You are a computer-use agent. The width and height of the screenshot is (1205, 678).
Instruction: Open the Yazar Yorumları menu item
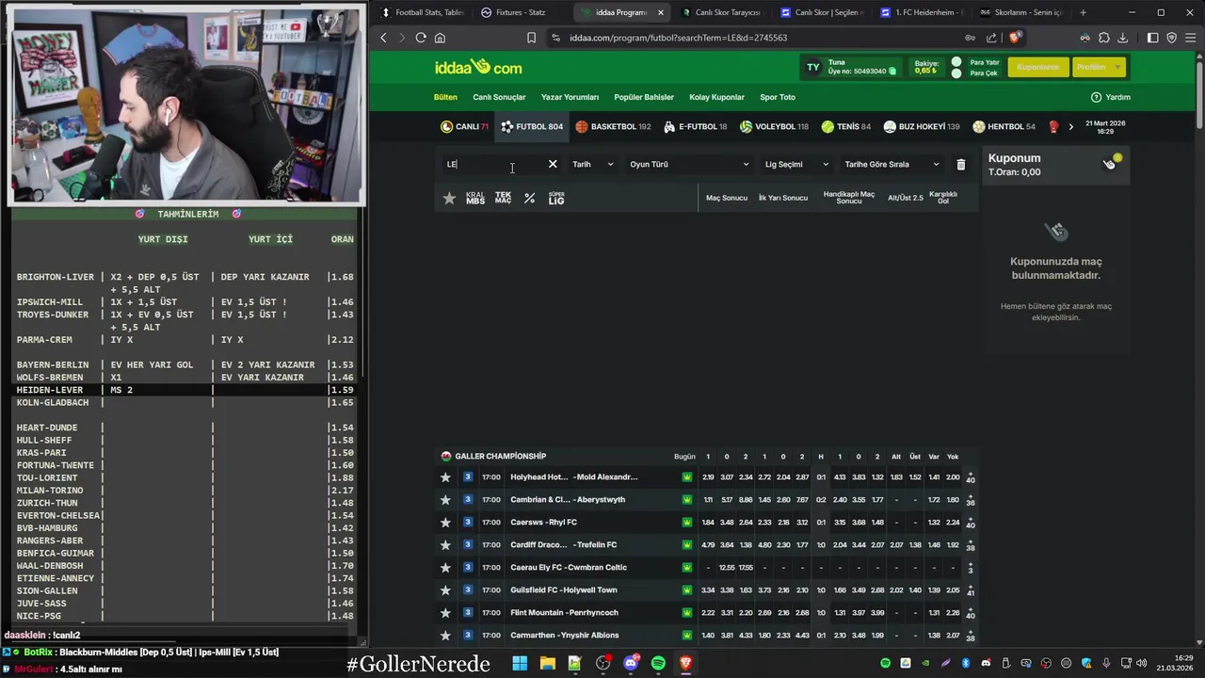click(570, 97)
